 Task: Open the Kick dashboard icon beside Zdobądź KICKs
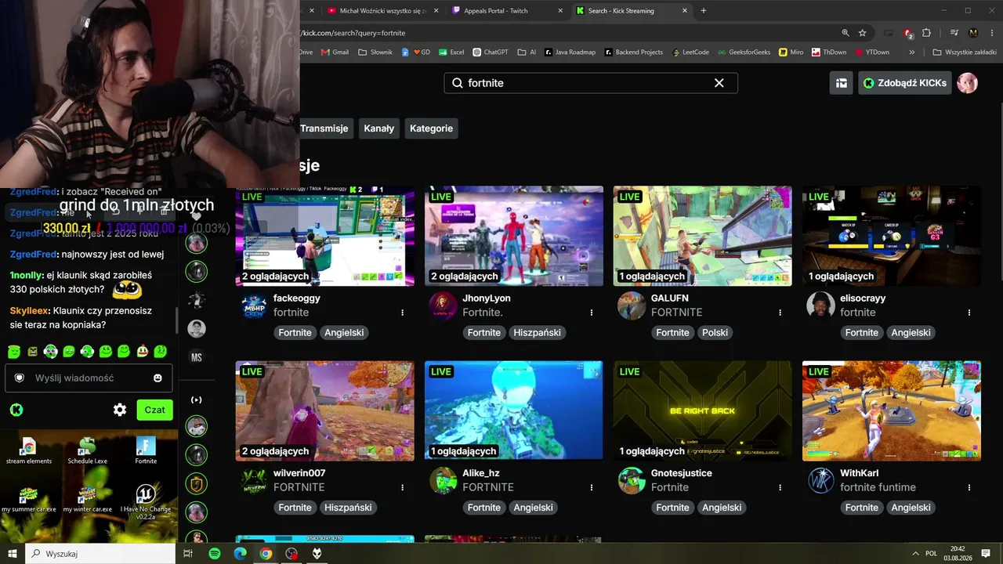pyautogui.click(x=842, y=83)
